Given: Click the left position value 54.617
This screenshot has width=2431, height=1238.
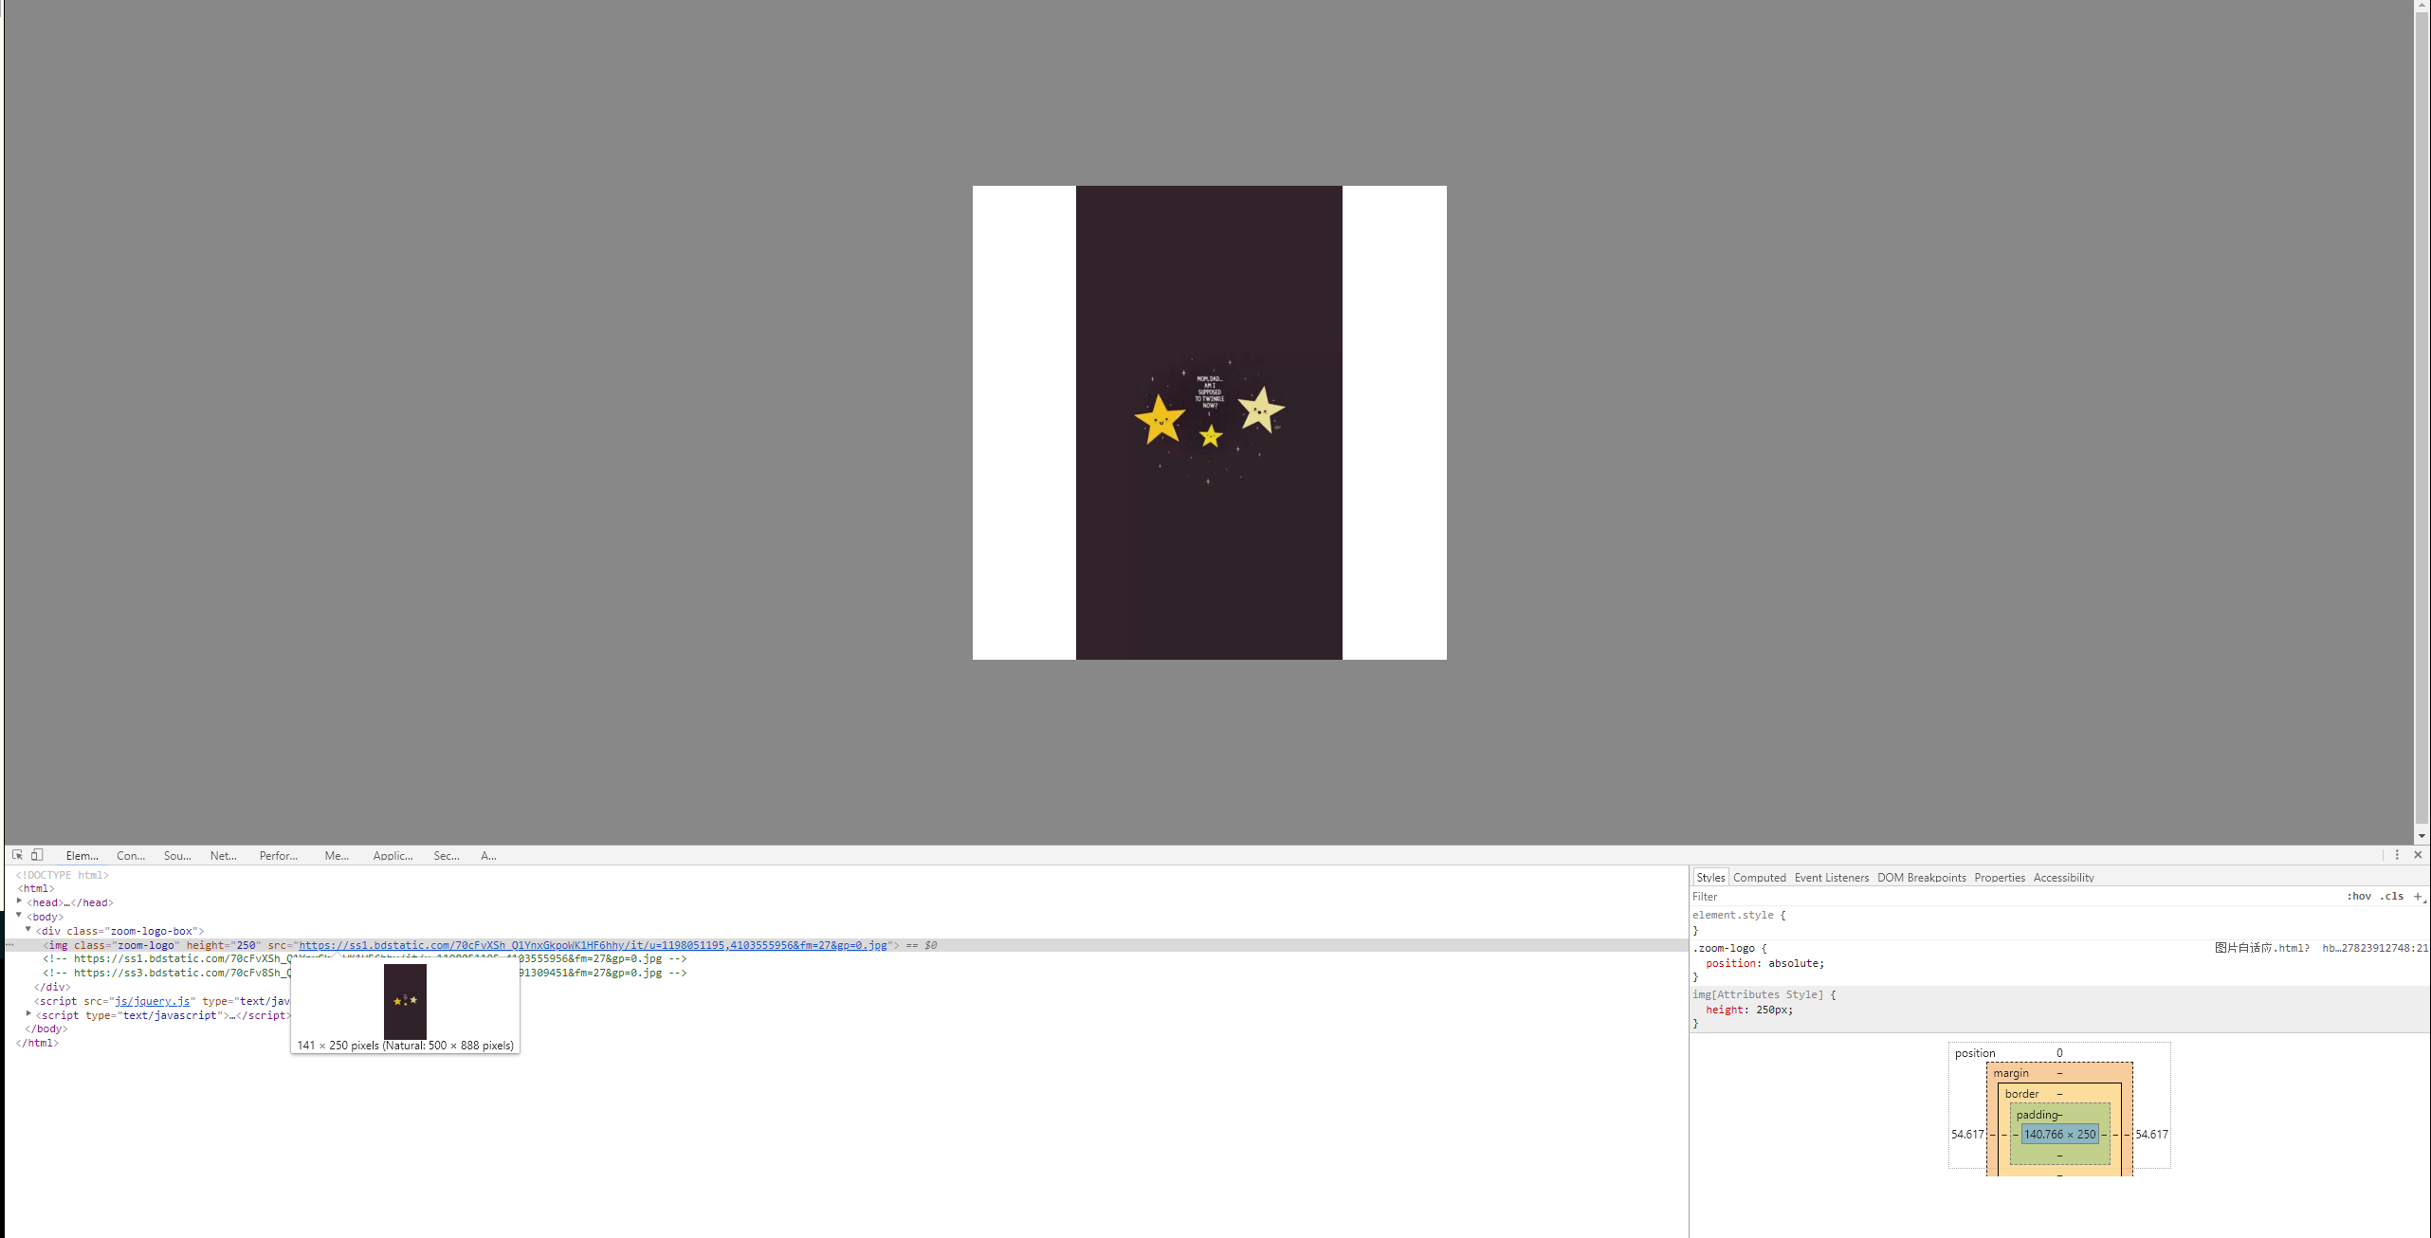Looking at the screenshot, I should (x=1967, y=1135).
